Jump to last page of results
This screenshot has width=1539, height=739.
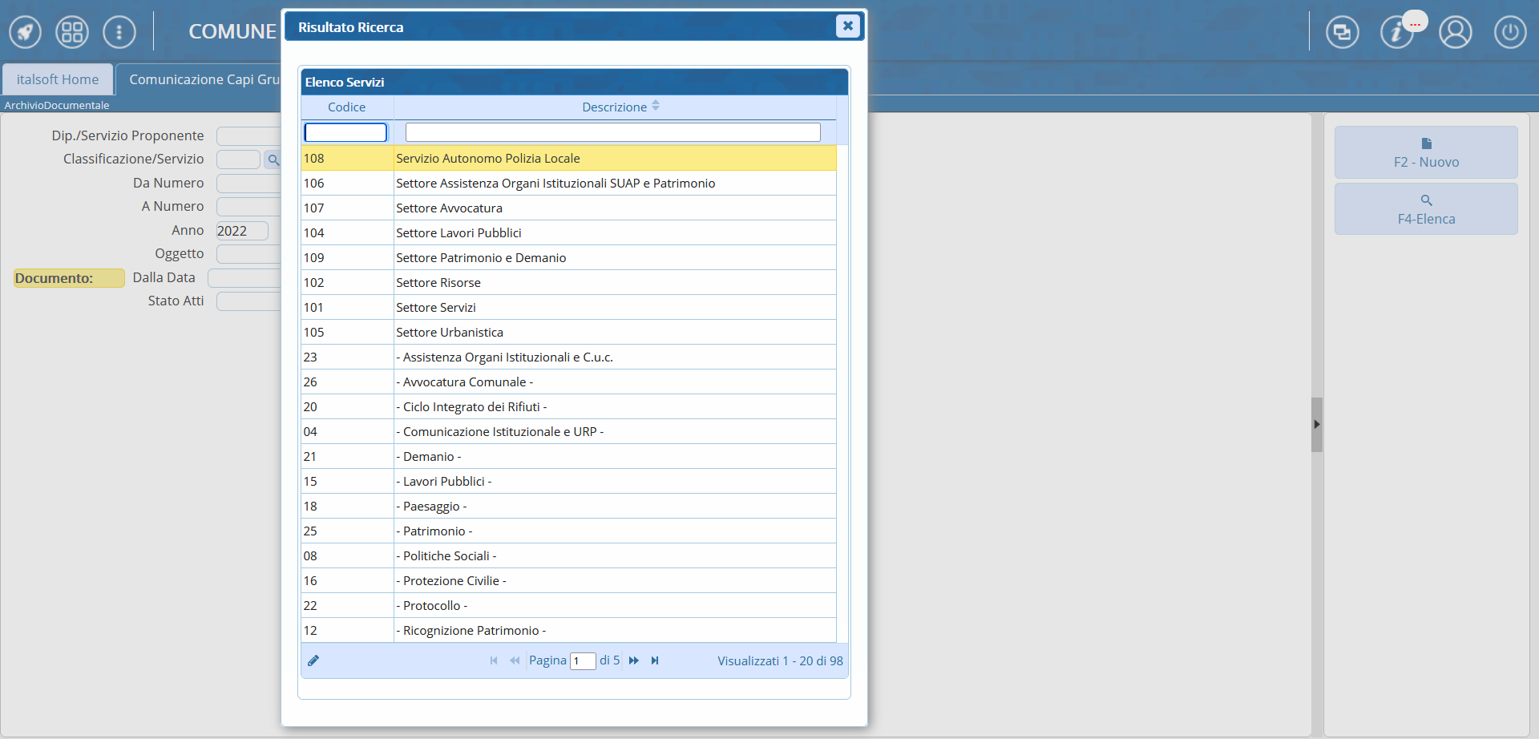coord(655,660)
